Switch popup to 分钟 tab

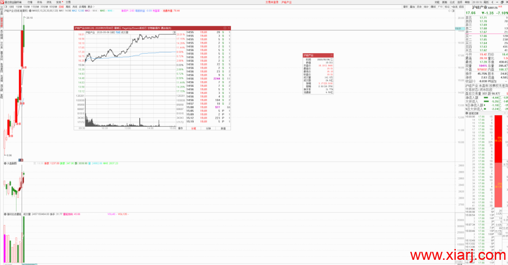point(208,128)
